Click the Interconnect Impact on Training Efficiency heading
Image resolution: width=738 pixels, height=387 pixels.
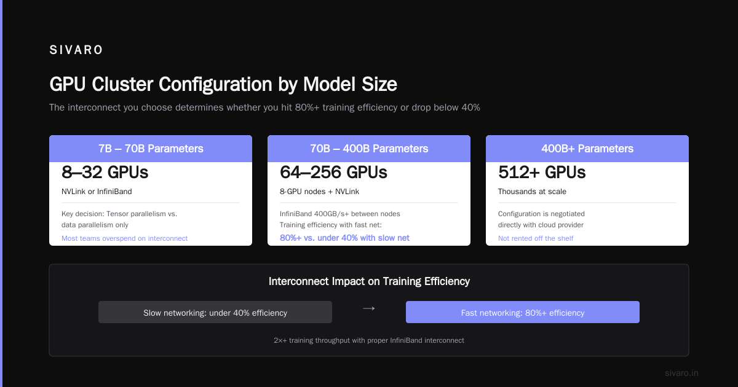[x=369, y=281]
